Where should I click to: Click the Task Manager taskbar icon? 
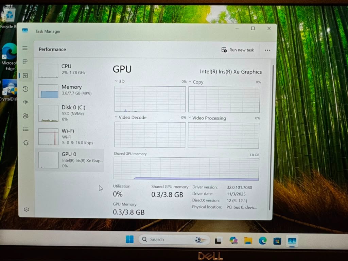292,241
